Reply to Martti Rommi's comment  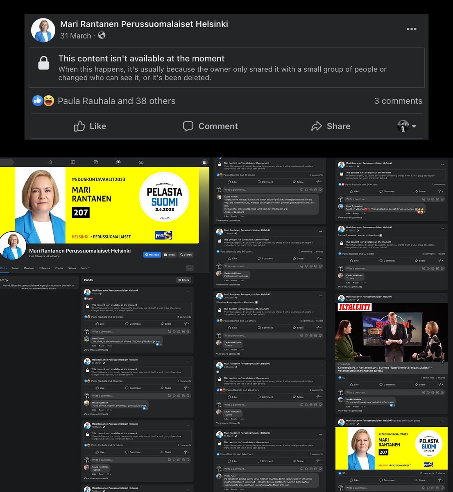234,216
